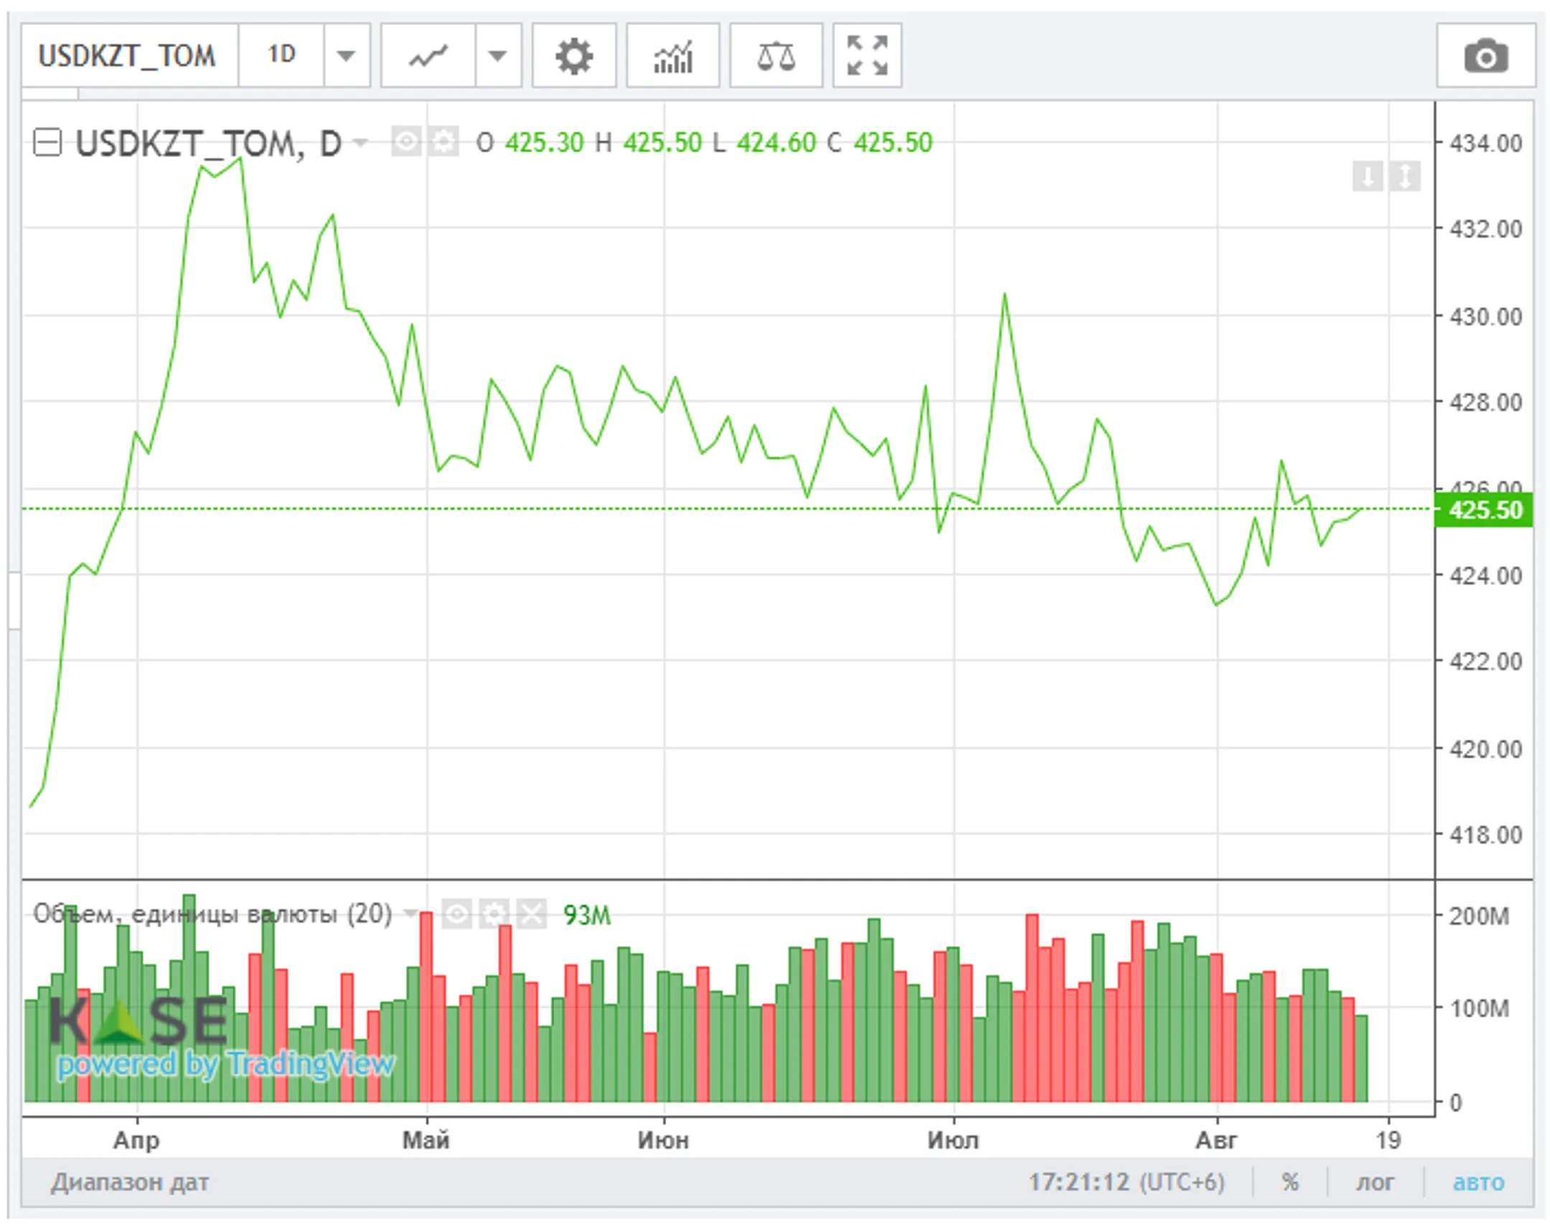Screen dimensions: 1550x1225
Task: Hide the volume indicator eye icon
Action: (456, 914)
